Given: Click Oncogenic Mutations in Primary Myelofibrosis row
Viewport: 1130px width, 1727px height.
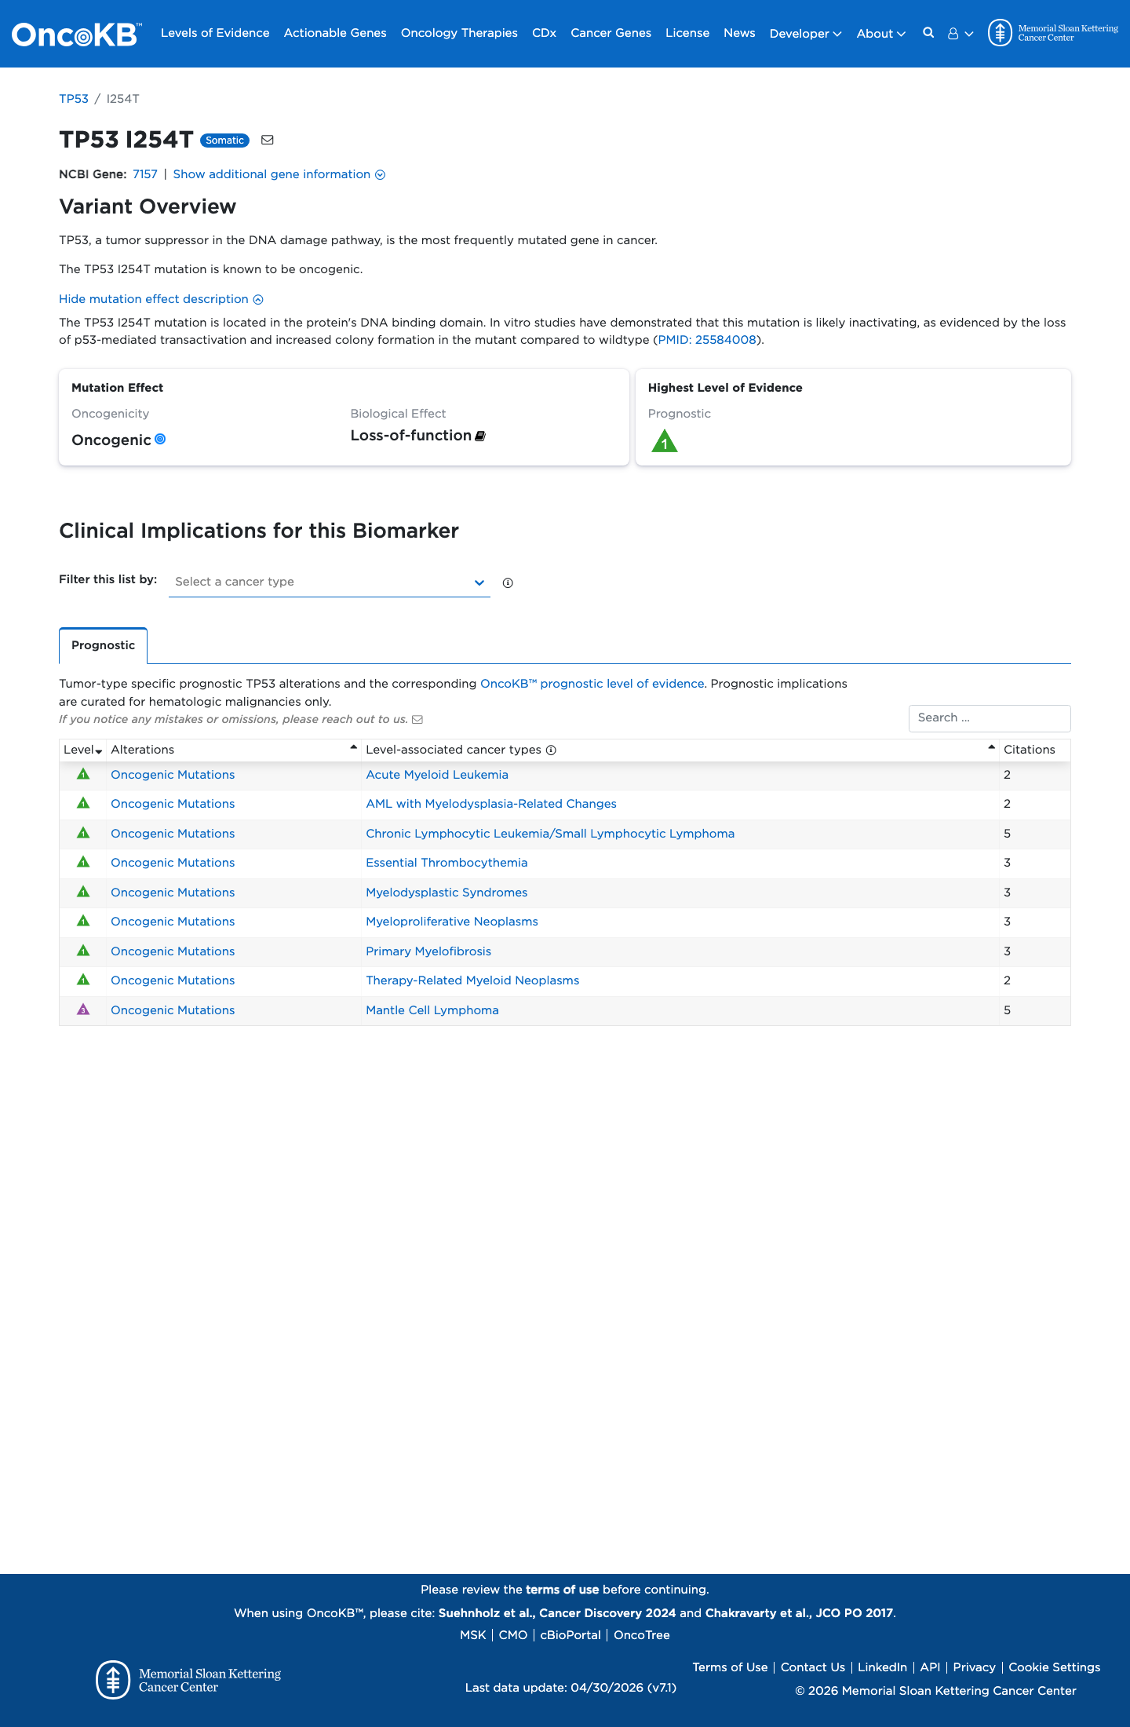Looking at the screenshot, I should tap(173, 951).
